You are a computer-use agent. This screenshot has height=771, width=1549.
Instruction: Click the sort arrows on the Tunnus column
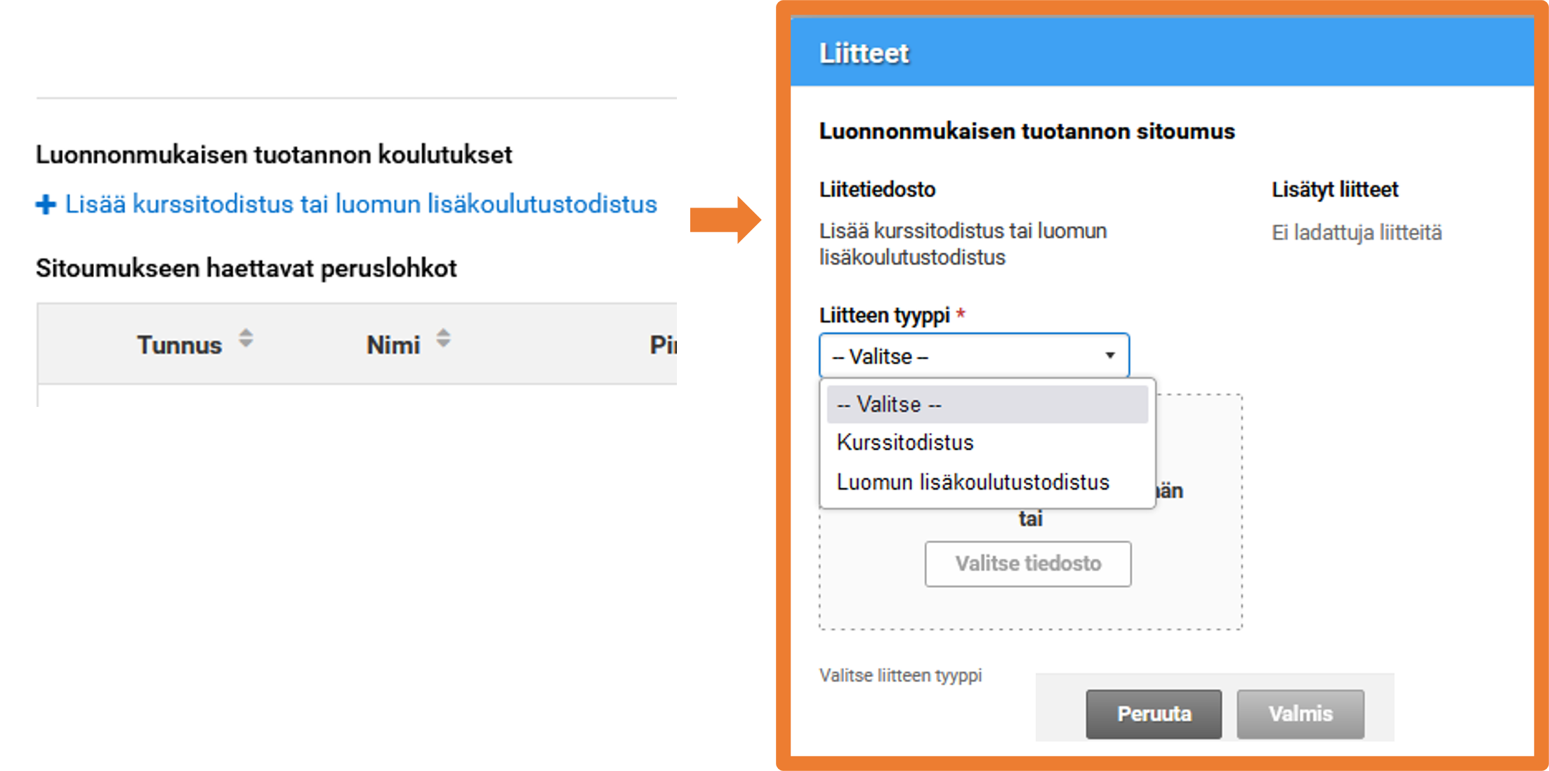[246, 339]
